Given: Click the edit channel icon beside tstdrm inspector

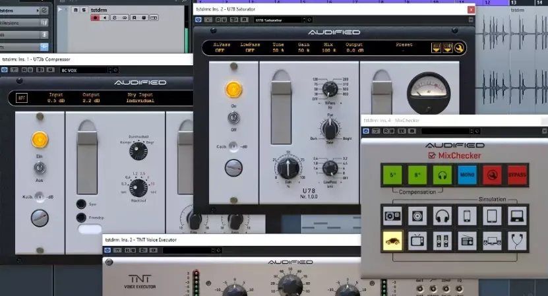Looking at the screenshot, I should tap(44, 11).
